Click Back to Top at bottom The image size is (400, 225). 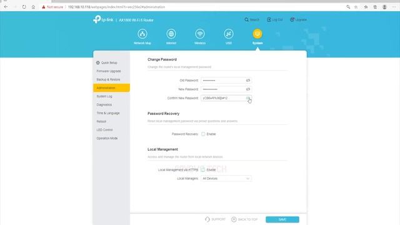244,219
